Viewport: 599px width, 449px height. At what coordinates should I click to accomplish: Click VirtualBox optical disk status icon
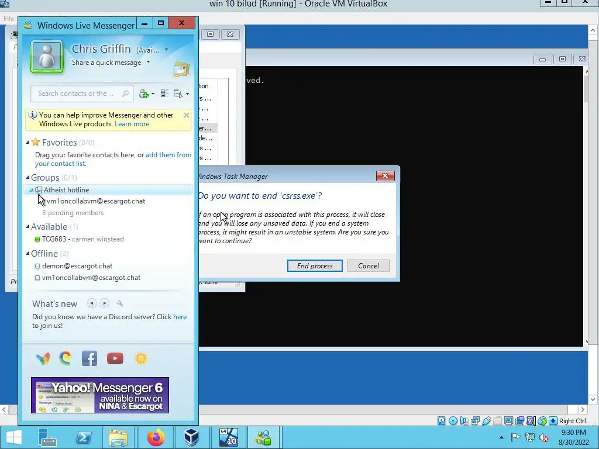[453, 421]
